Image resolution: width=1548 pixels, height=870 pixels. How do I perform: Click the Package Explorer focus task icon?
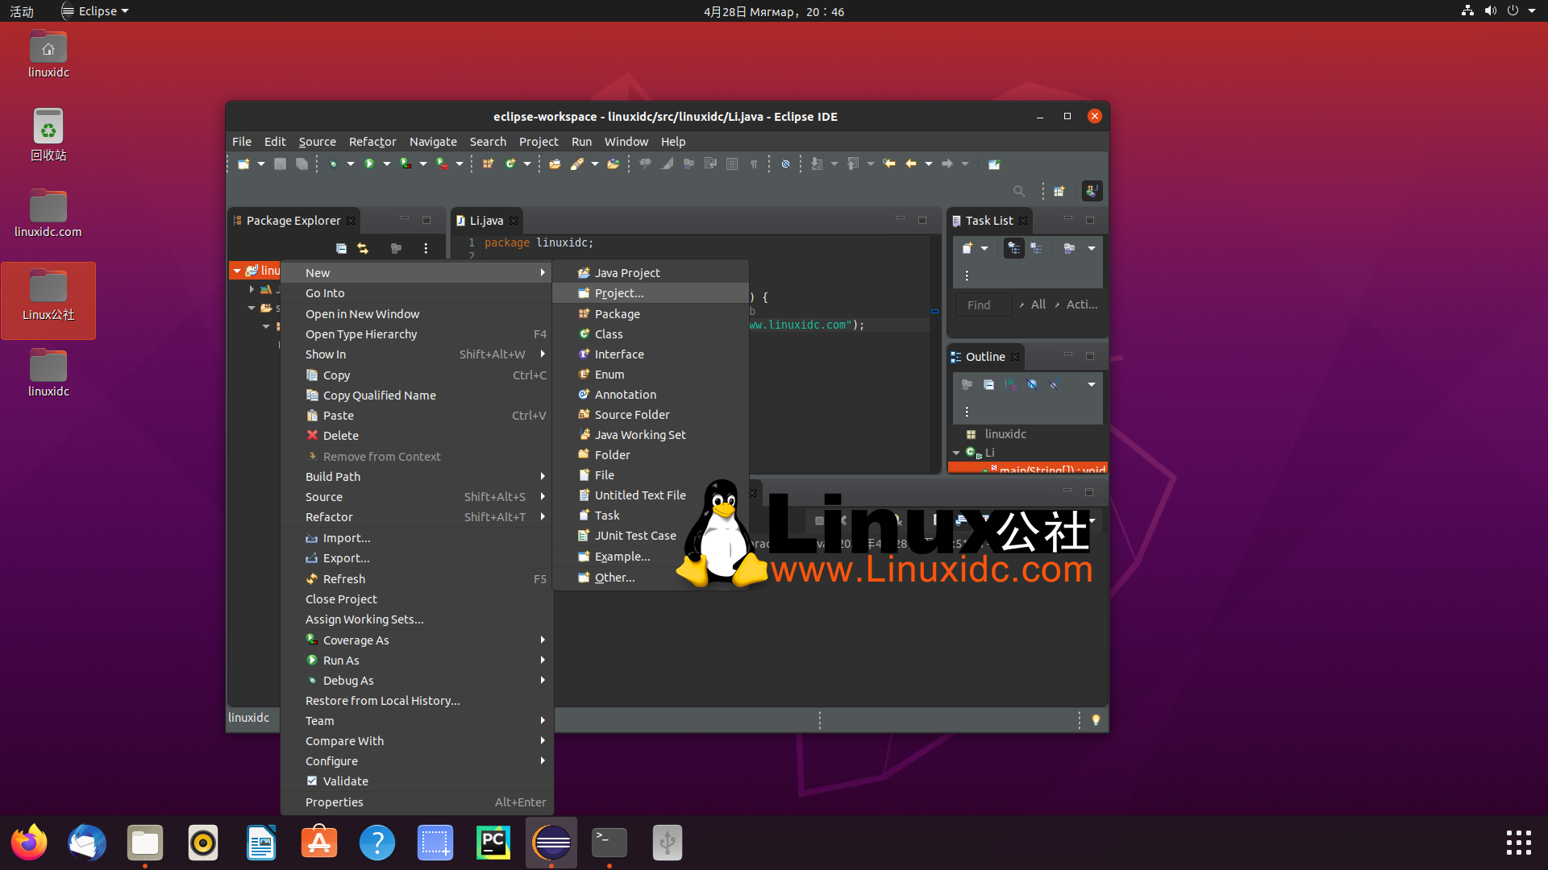[396, 248]
